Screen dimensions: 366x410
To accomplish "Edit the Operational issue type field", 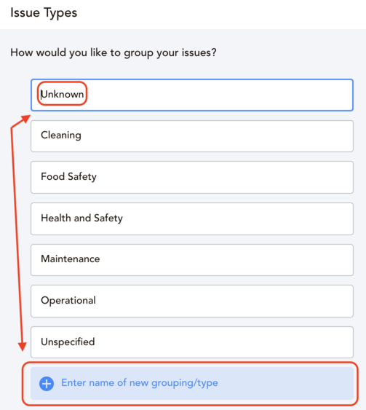I will point(192,301).
